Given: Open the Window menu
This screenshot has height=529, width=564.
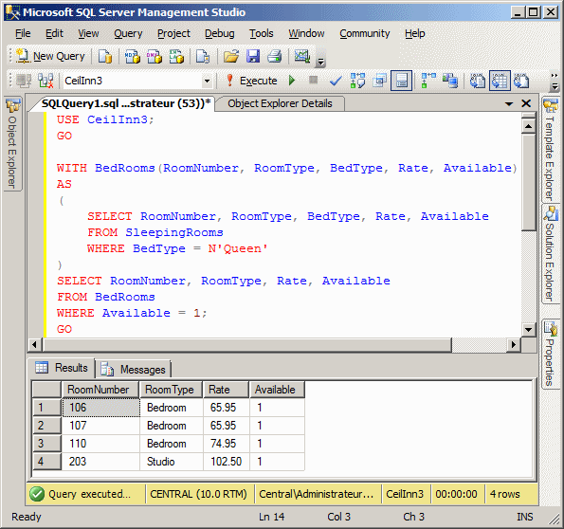Looking at the screenshot, I should pos(306,33).
